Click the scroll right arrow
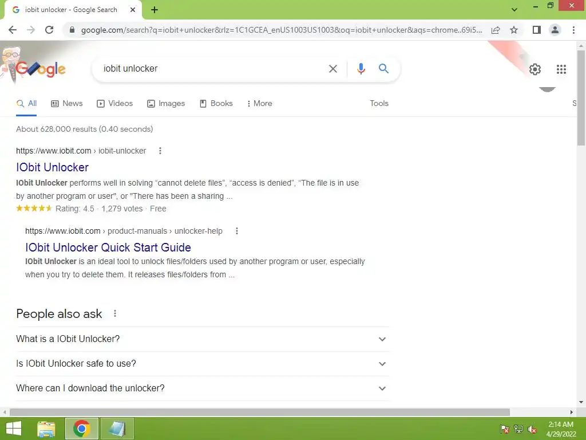 (x=572, y=412)
